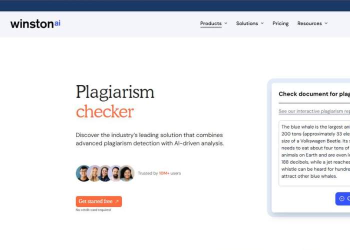Go to the Pricing page
The height and width of the screenshot is (250, 350).
280,23
